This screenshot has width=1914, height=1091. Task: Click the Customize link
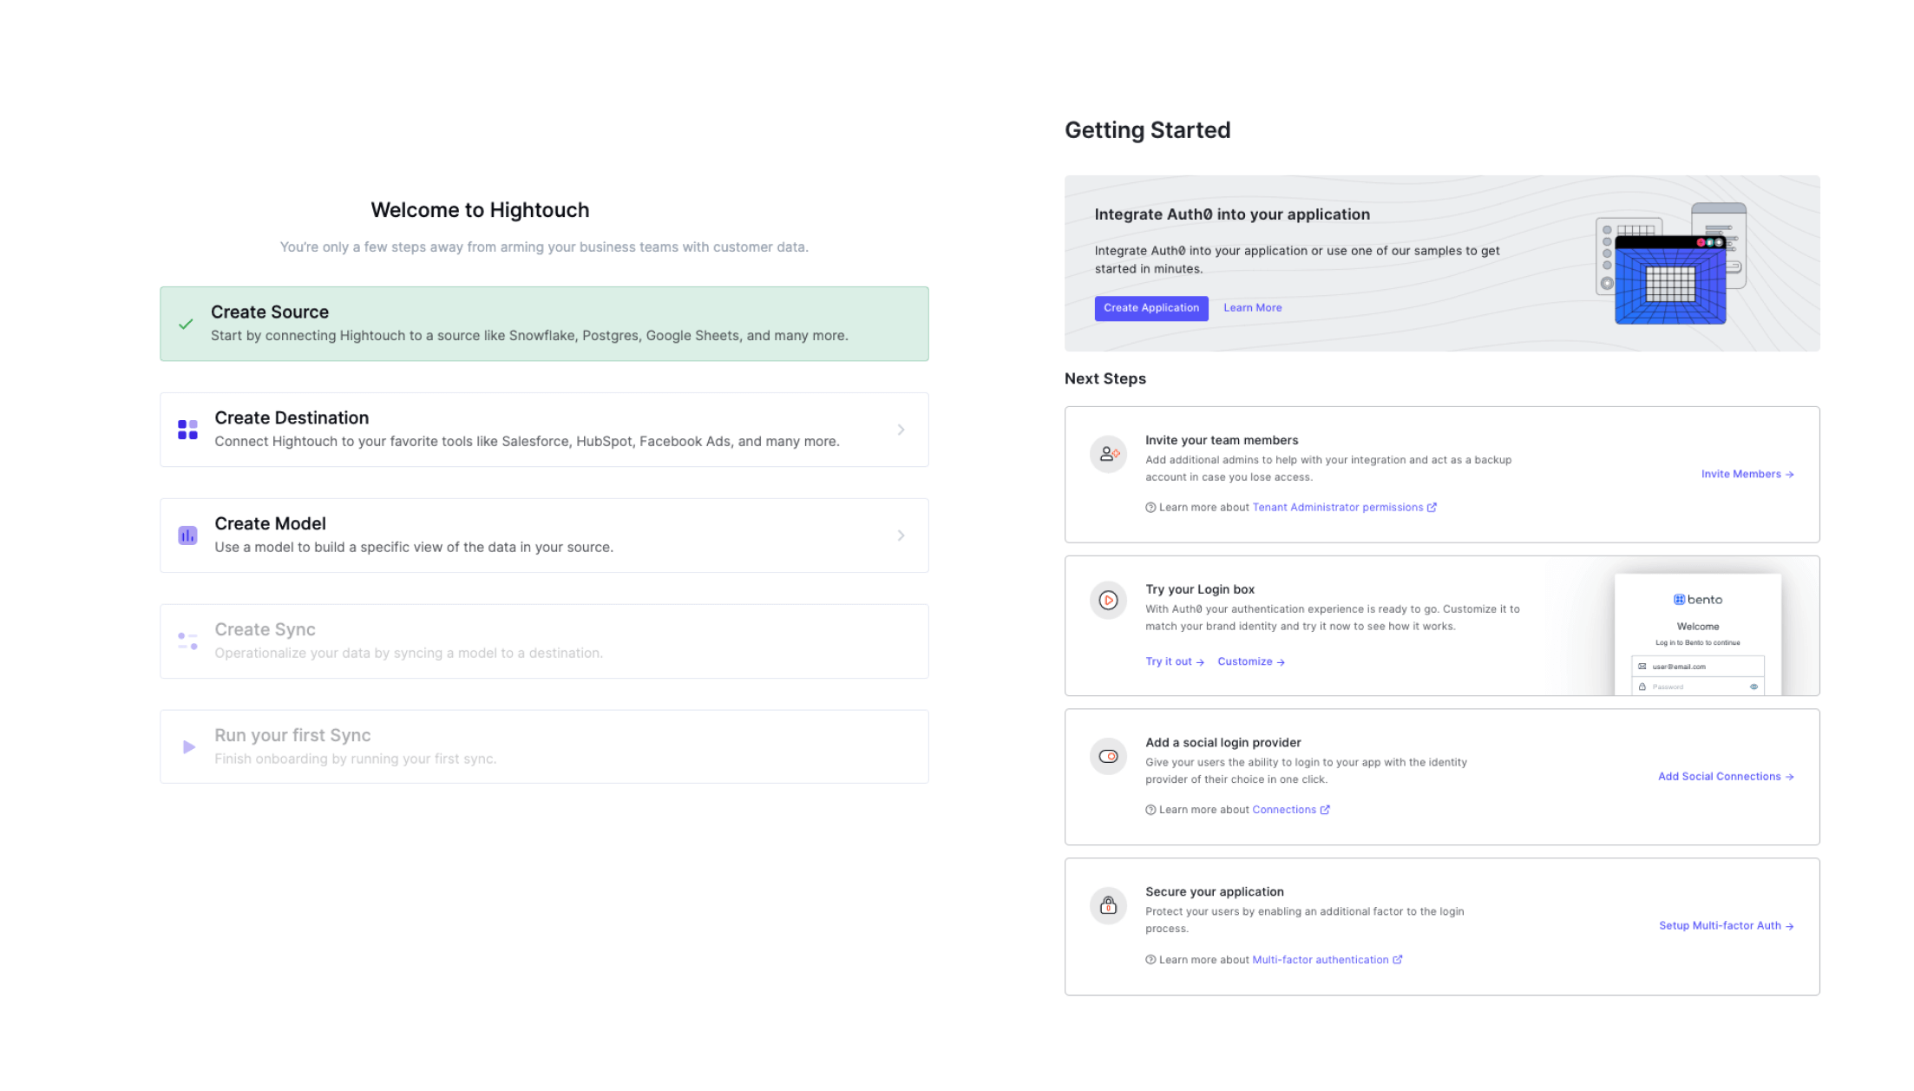(1251, 661)
